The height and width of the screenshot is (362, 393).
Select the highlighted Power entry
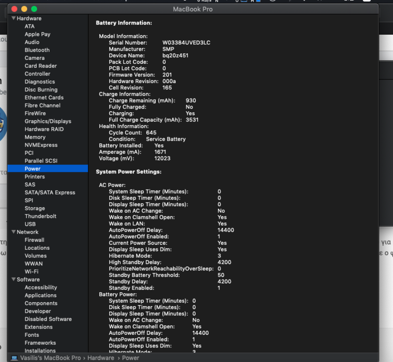[48, 169]
